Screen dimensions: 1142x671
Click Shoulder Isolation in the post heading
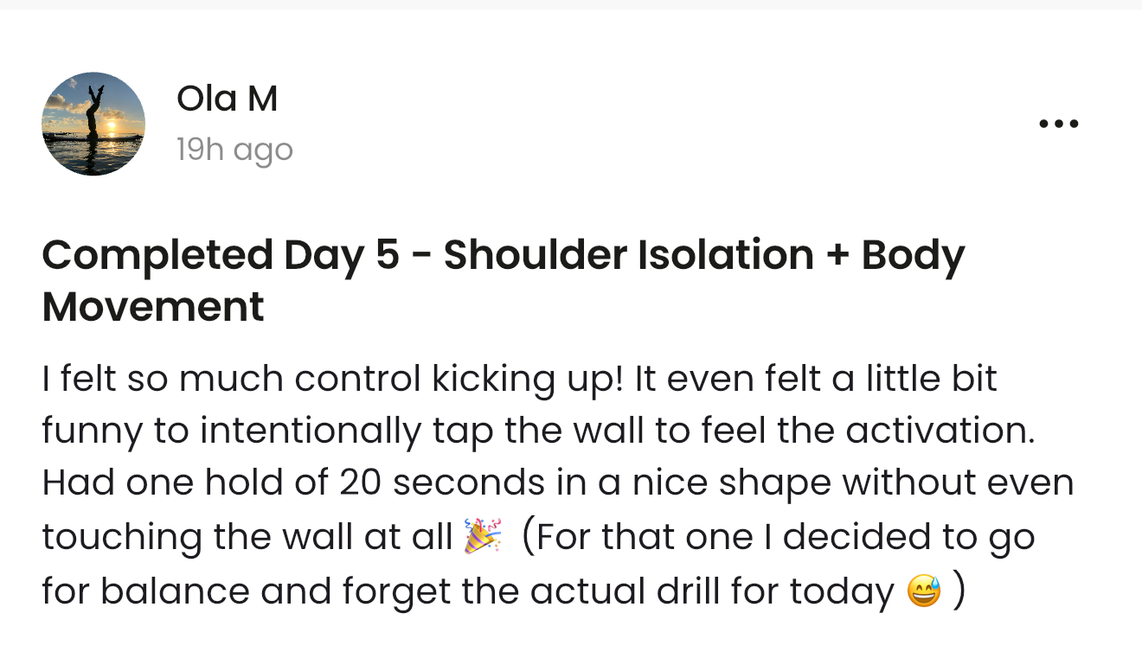(x=629, y=255)
